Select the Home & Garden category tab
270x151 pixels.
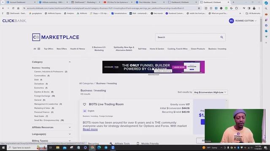(157, 49)
